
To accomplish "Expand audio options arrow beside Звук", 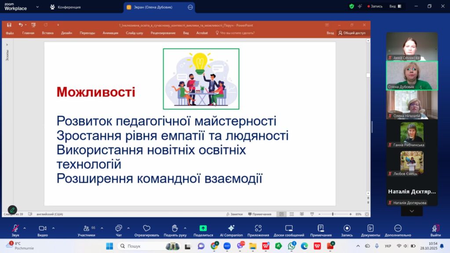I will click(x=25, y=228).
